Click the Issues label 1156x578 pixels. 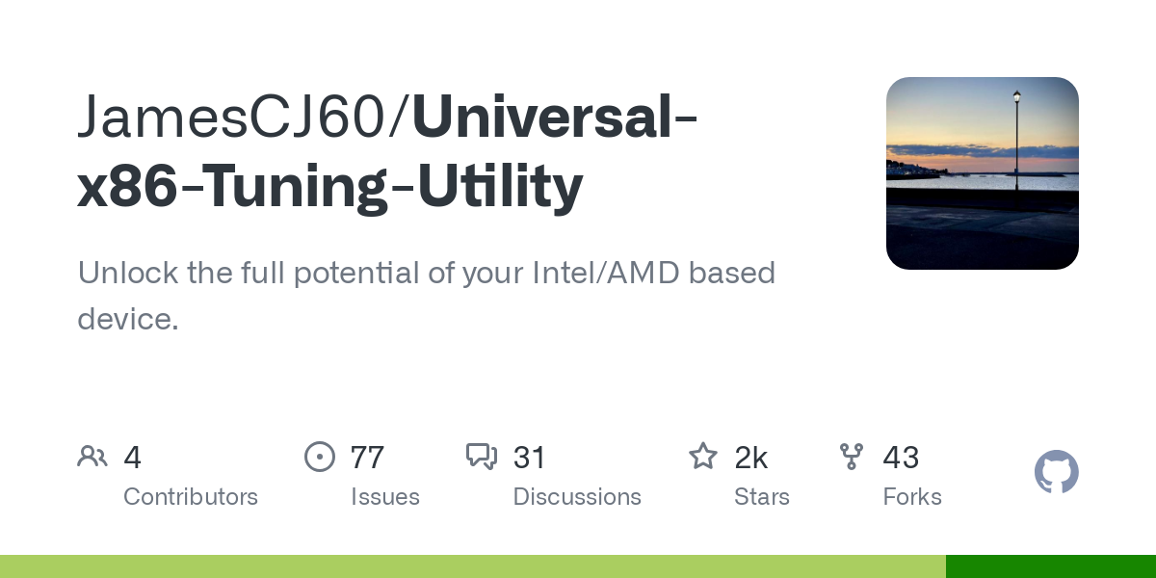385,497
